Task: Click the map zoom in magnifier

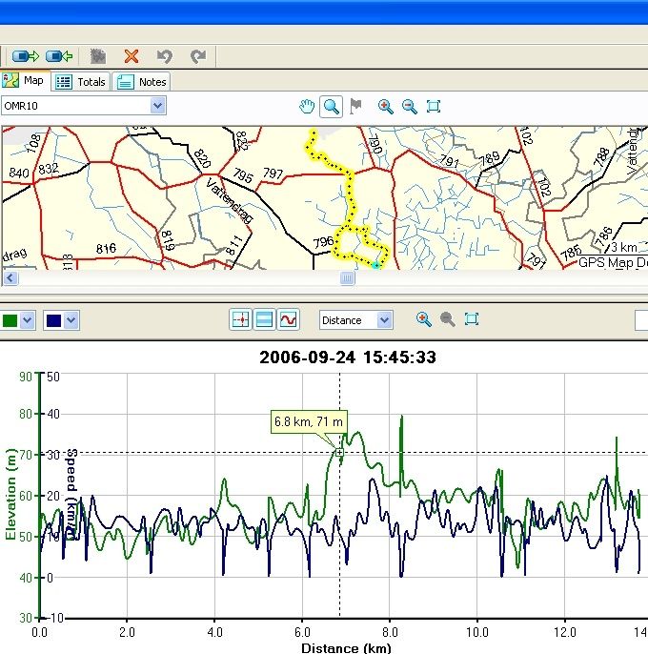Action: point(386,106)
